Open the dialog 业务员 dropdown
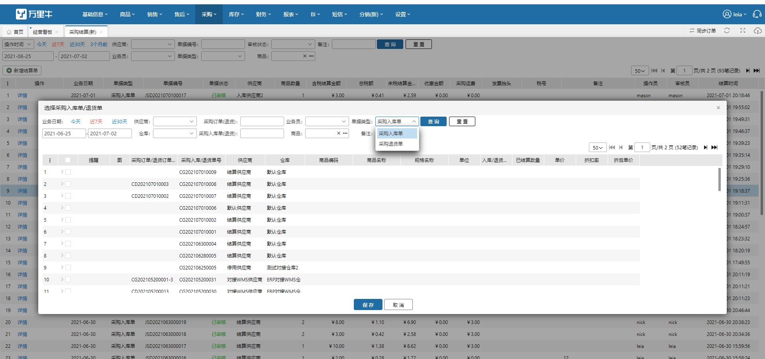765x359 pixels. (x=327, y=121)
